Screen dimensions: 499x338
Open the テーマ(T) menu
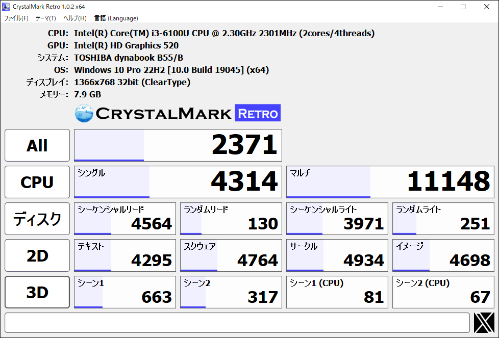[46, 18]
